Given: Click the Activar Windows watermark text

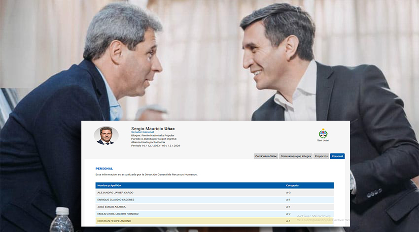Looking at the screenshot, I should click(x=314, y=216).
